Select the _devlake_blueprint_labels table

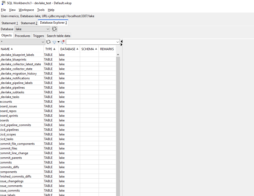click(x=58, y=55)
